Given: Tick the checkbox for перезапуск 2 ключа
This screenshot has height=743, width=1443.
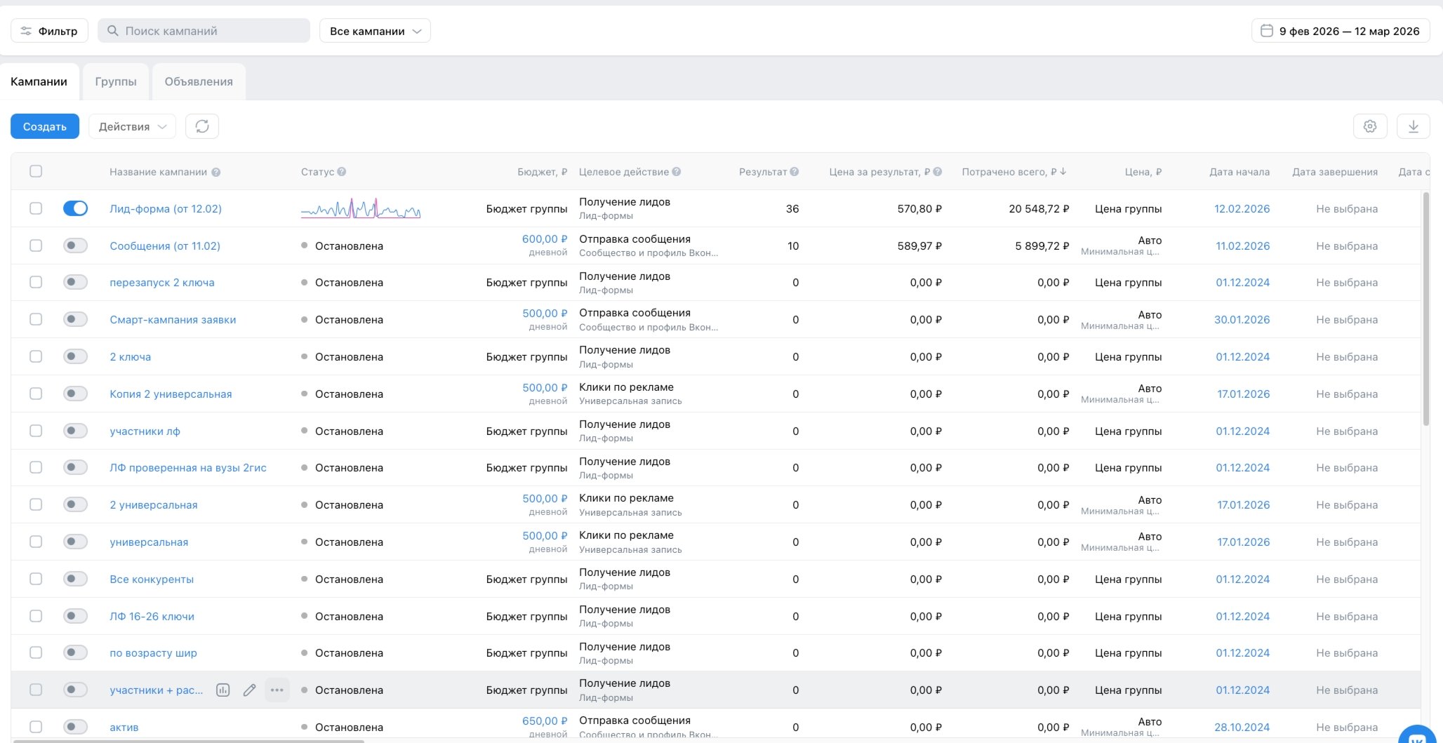Looking at the screenshot, I should click(x=36, y=282).
